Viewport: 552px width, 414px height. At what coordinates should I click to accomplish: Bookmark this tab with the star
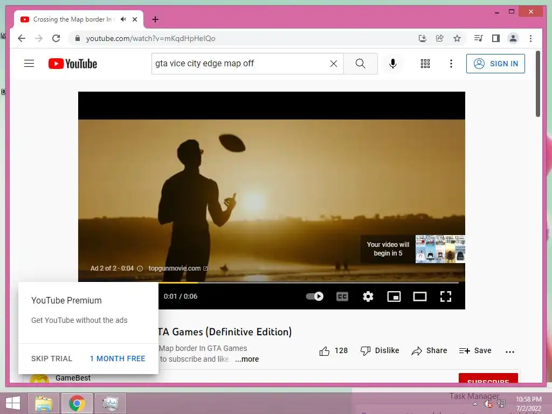[457, 38]
